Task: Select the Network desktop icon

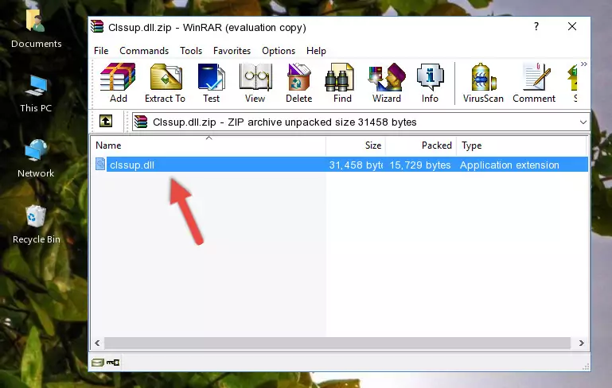Action: [36, 158]
